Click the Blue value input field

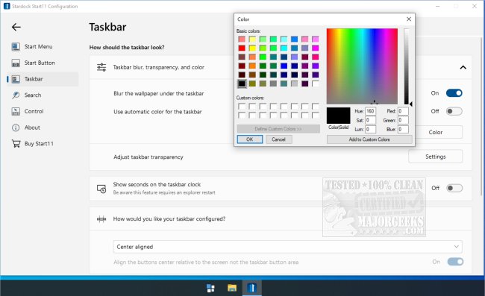[403, 129]
